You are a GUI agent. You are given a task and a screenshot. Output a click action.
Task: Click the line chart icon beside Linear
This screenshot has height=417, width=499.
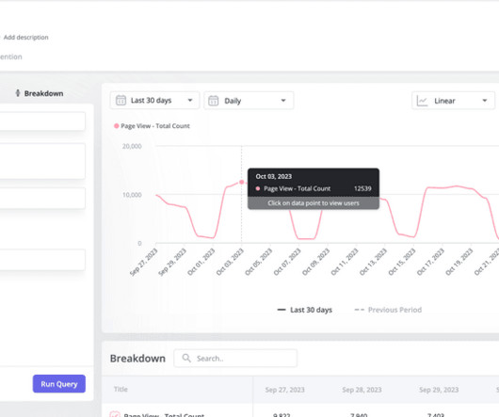point(422,101)
